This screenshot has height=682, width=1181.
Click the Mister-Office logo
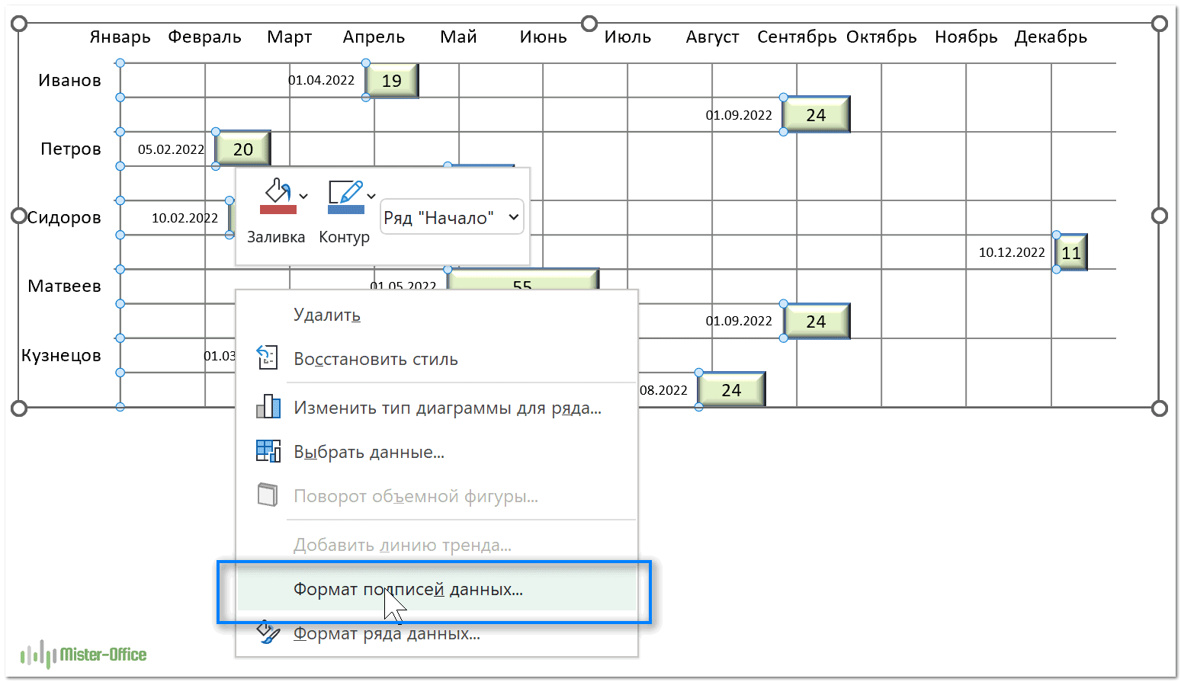click(x=84, y=655)
